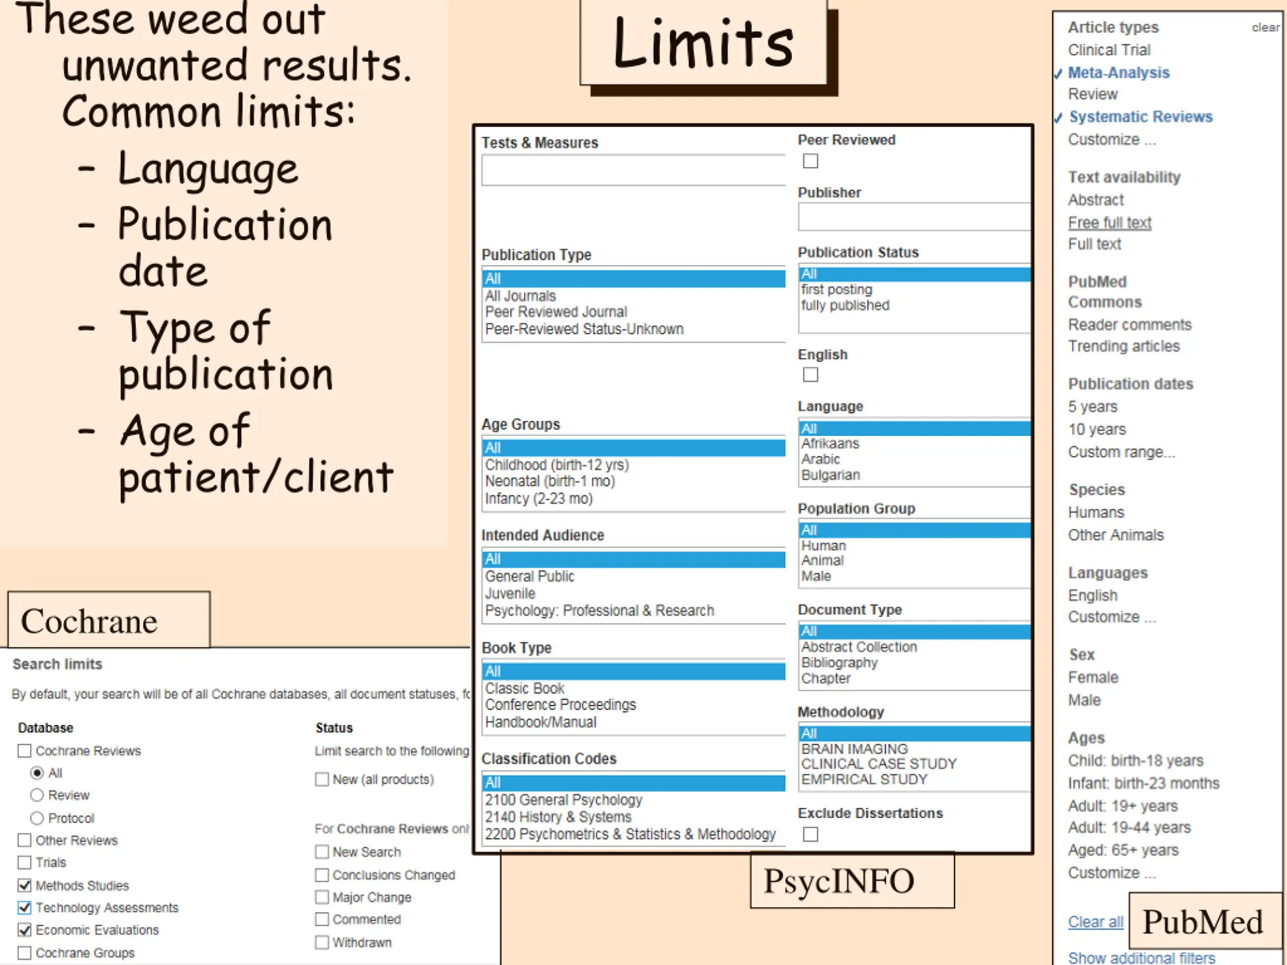
Task: Deselect the Meta-Analysis article type
Action: (x=1118, y=73)
